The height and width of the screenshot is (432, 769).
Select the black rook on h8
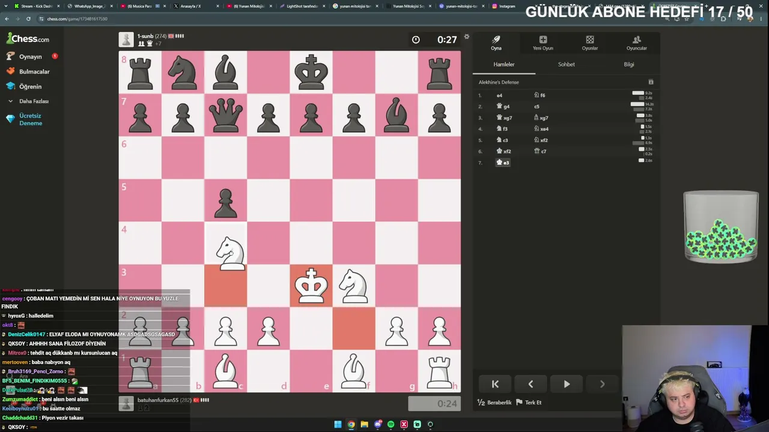tap(439, 72)
